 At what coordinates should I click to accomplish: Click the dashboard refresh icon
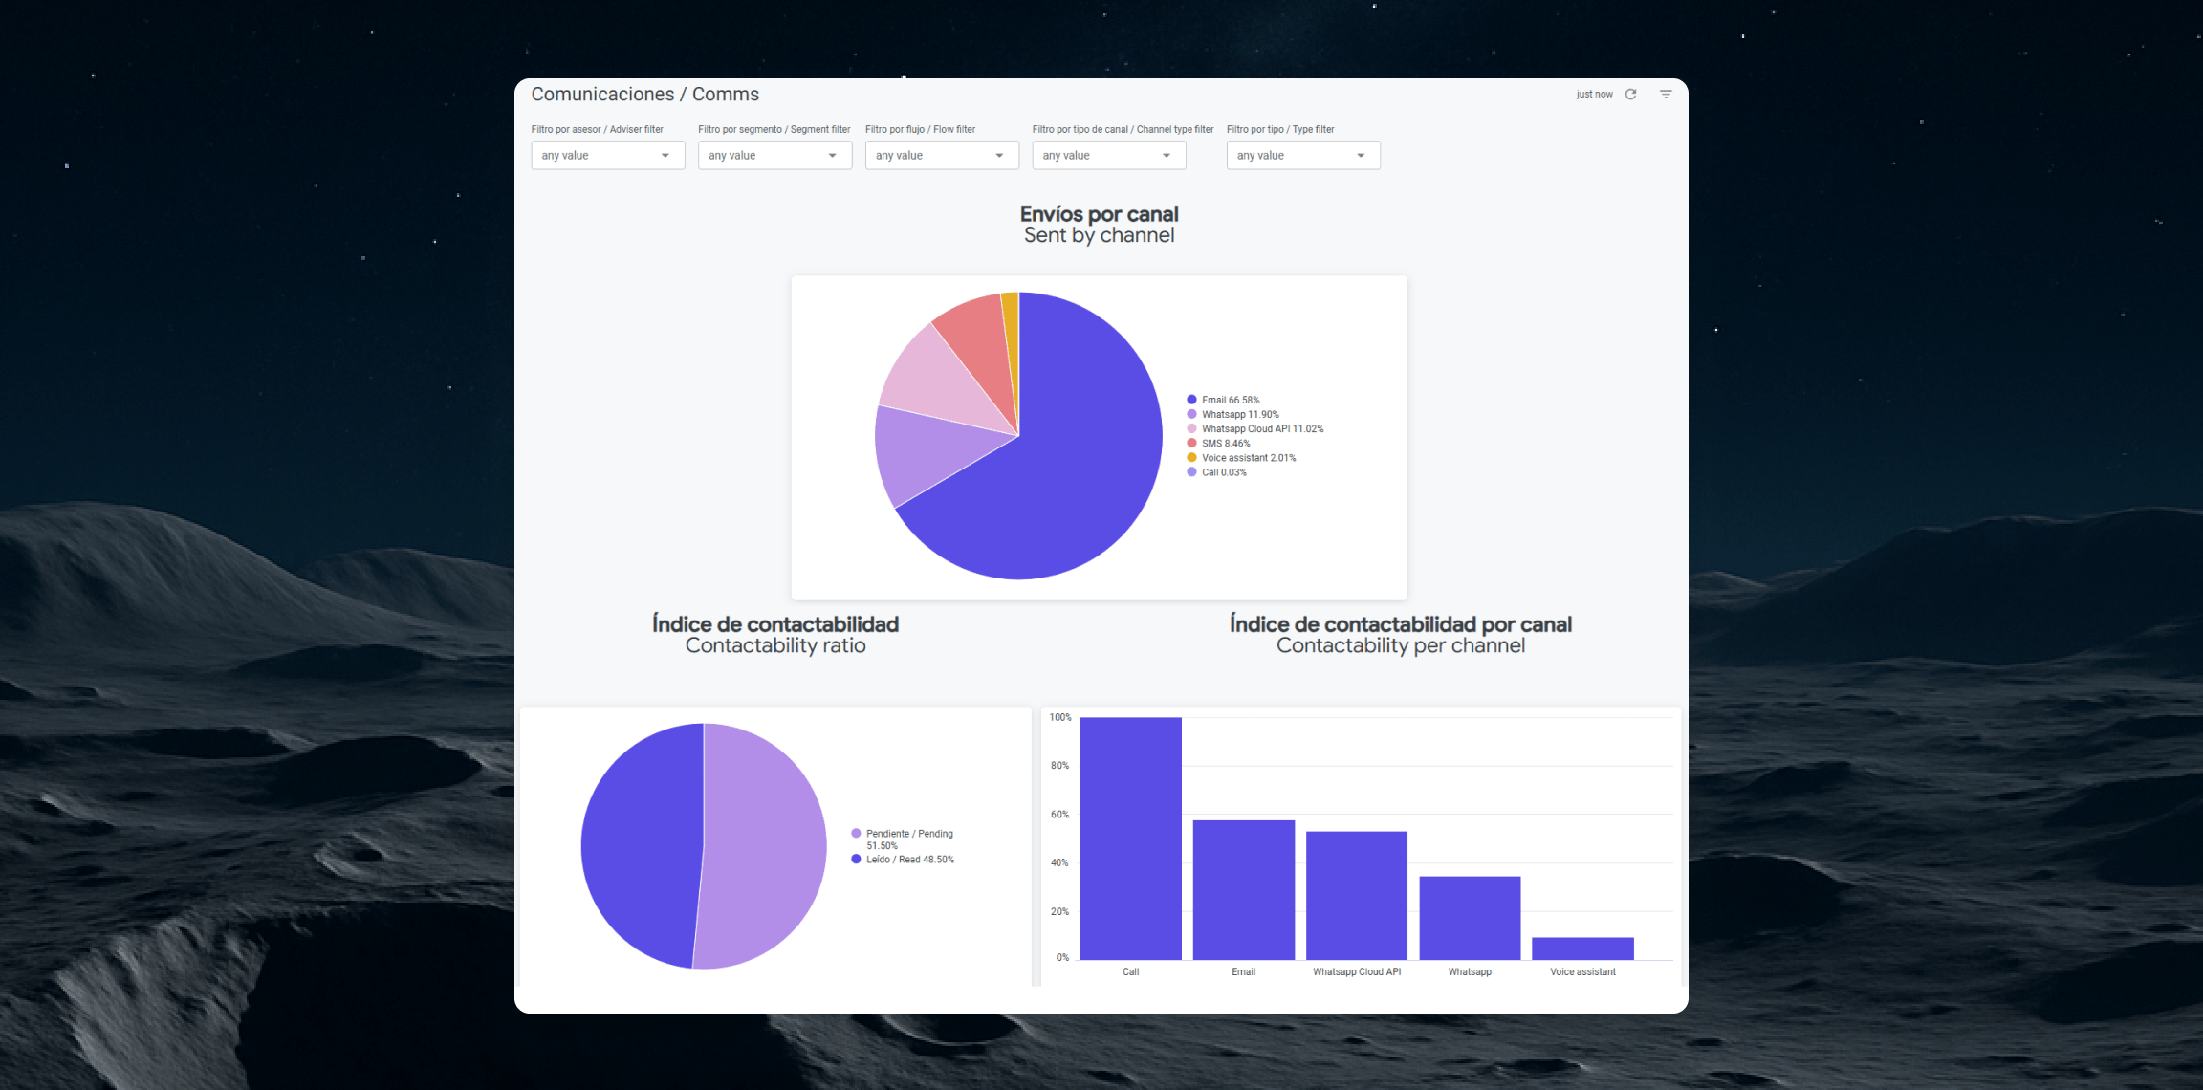[x=1630, y=94]
